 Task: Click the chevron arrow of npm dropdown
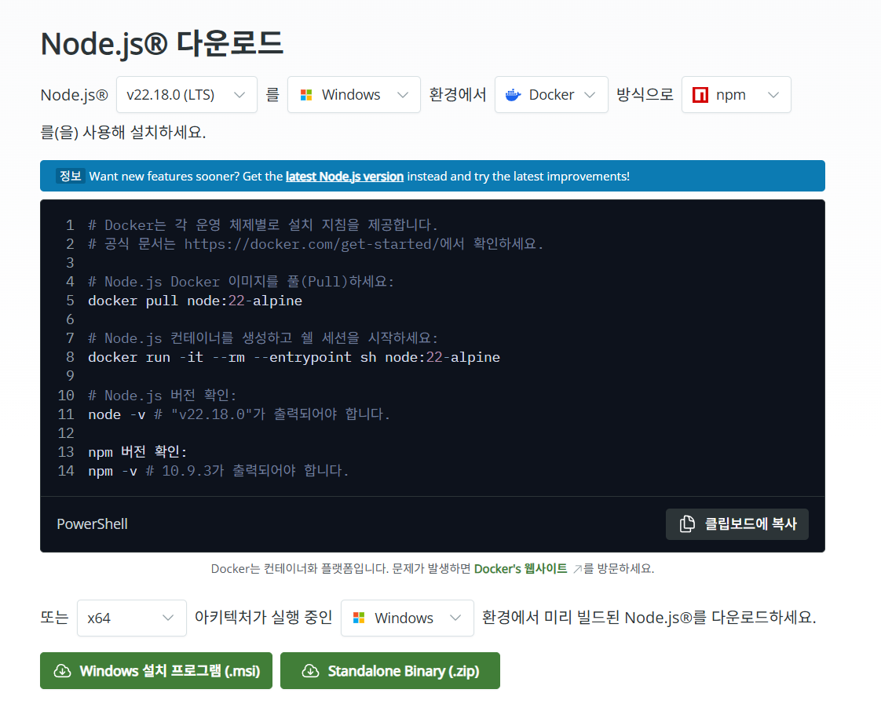(773, 95)
